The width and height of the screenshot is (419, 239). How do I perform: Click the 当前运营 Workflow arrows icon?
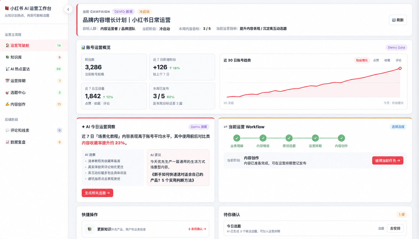point(226,127)
